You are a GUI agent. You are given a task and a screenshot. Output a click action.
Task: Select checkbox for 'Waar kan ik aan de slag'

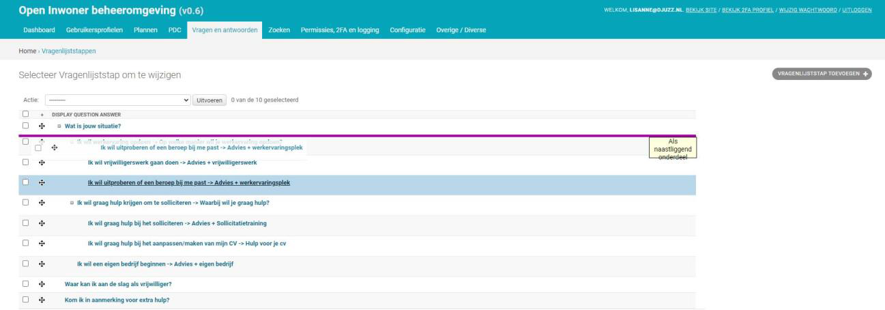coord(25,284)
